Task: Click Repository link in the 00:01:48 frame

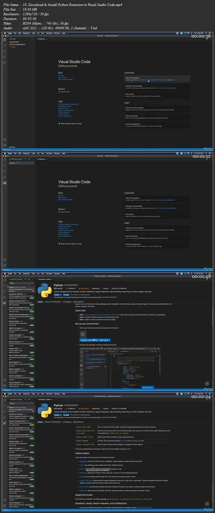Action: click(96, 288)
